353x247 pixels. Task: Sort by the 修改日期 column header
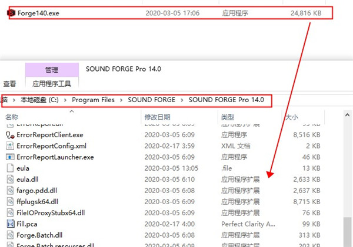157,117
